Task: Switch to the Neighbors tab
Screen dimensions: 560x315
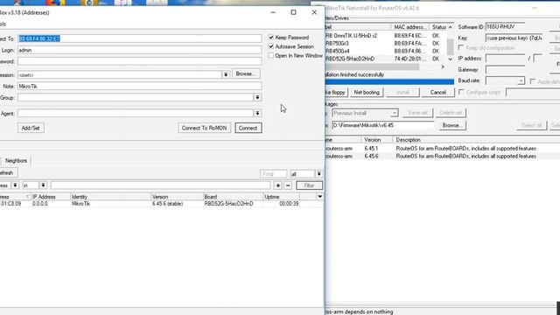Action: [16, 161]
